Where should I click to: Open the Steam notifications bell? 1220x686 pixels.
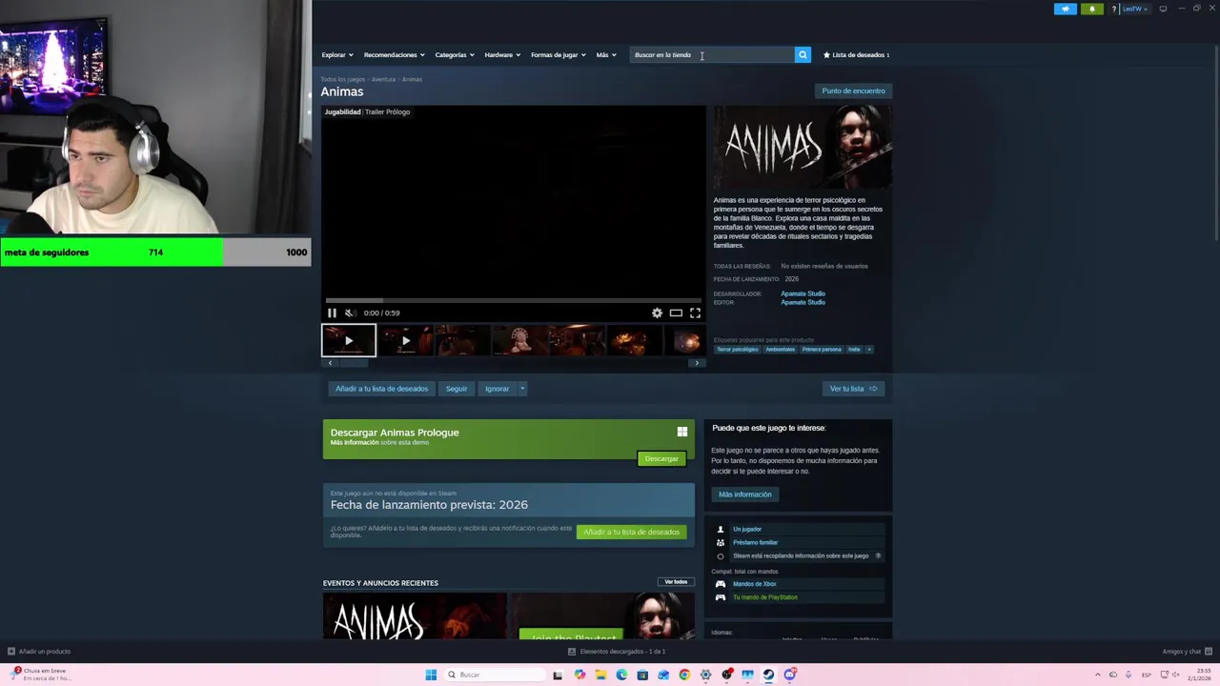point(1092,9)
